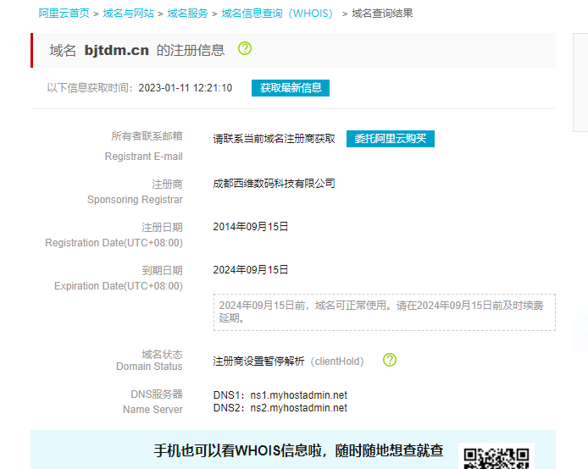Click the registration date 2014年09月15日
The image size is (588, 469).
(x=251, y=226)
